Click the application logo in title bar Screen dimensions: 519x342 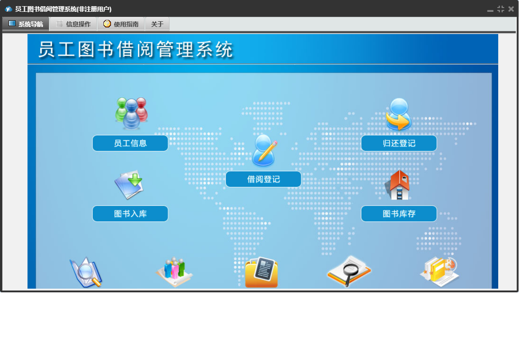coord(9,9)
